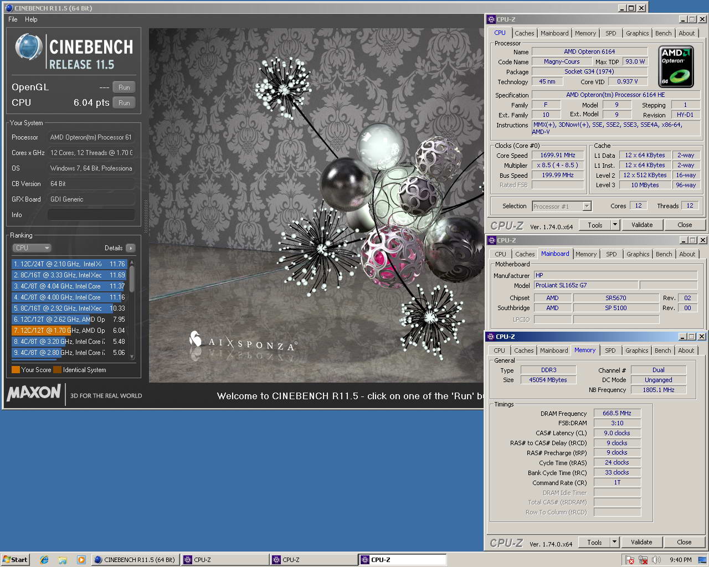This screenshot has height=567, width=709.
Task: Open Mainboard tab in bottom CPU-Z window
Action: [554, 350]
